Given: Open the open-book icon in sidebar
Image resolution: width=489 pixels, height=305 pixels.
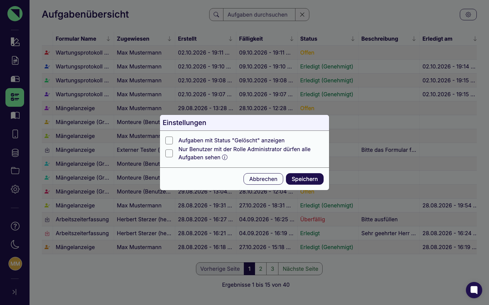Looking at the screenshot, I should [x=15, y=116].
